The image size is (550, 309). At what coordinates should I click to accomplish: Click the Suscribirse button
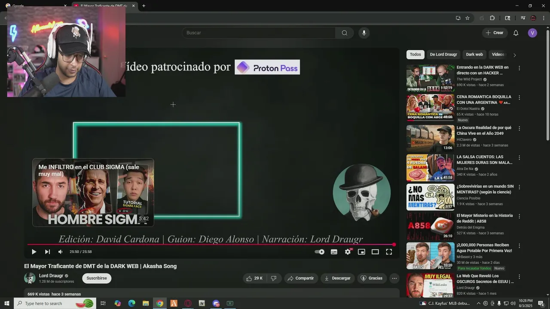[97, 279]
